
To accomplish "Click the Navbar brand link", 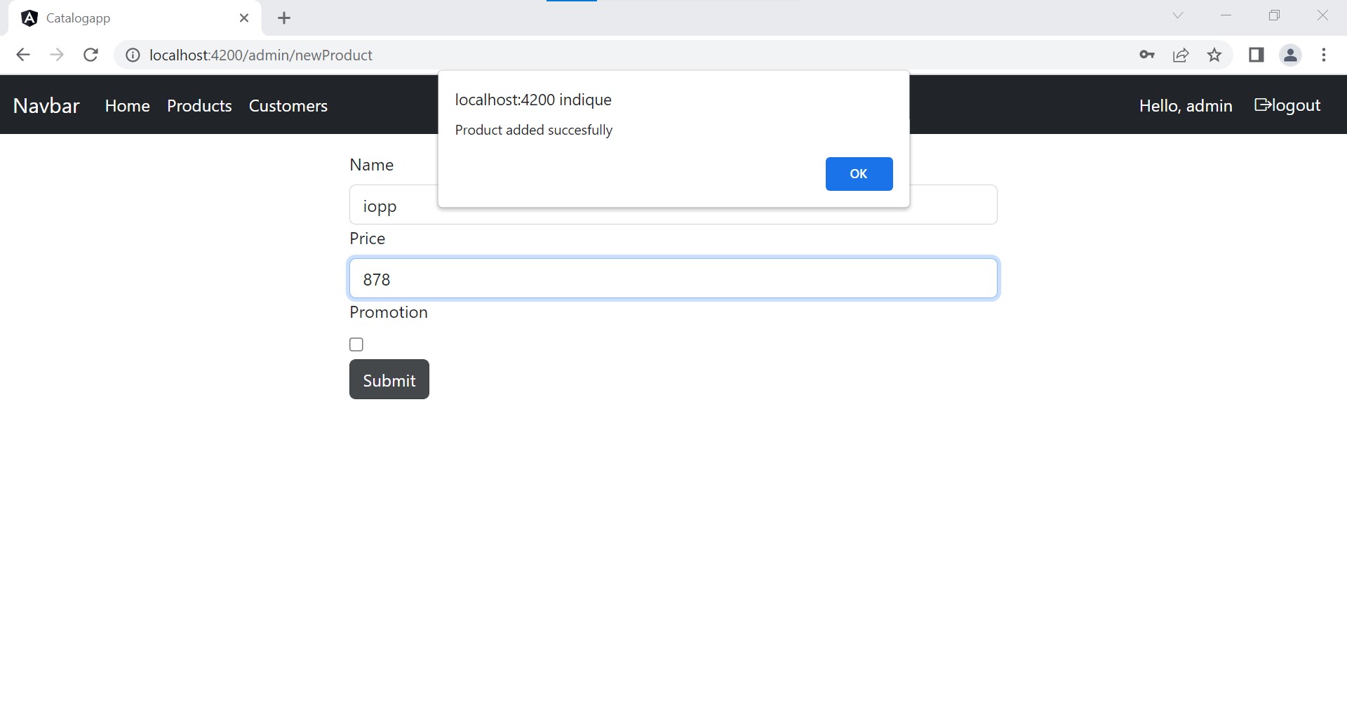I will (46, 106).
